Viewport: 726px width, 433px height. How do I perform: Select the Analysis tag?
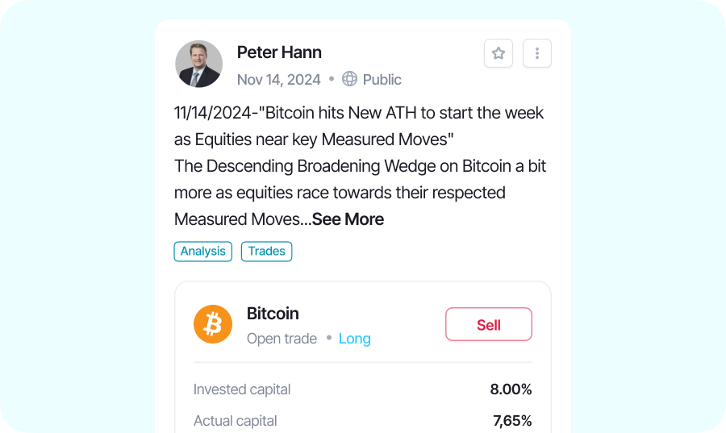pyautogui.click(x=202, y=252)
